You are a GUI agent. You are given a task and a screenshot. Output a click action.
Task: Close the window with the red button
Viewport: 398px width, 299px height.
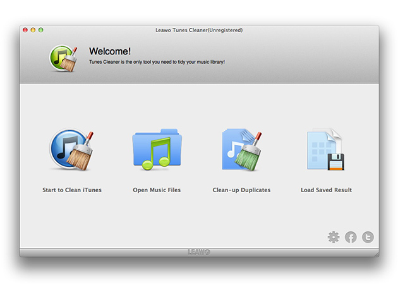tap(25, 30)
